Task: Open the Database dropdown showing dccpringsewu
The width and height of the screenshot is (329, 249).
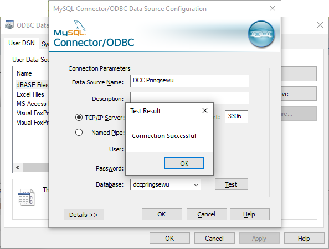Action: click(166, 184)
